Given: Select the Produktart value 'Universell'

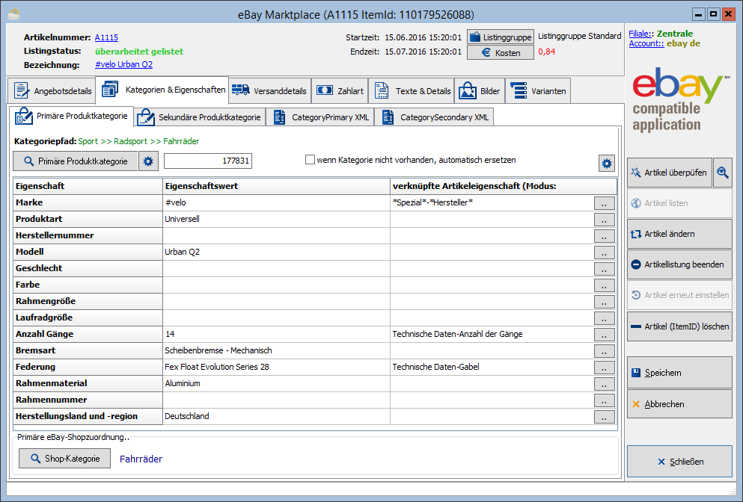Looking at the screenshot, I should coord(276,219).
